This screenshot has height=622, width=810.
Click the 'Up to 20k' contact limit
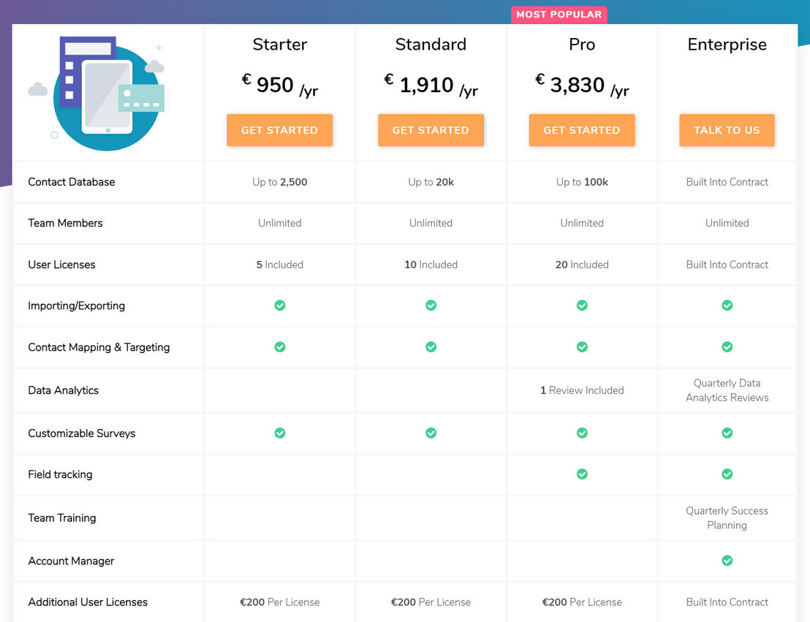pos(431,182)
